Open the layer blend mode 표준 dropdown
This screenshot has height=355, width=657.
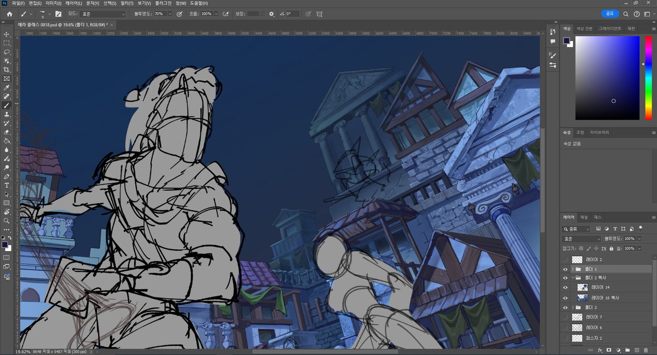pyautogui.click(x=581, y=239)
